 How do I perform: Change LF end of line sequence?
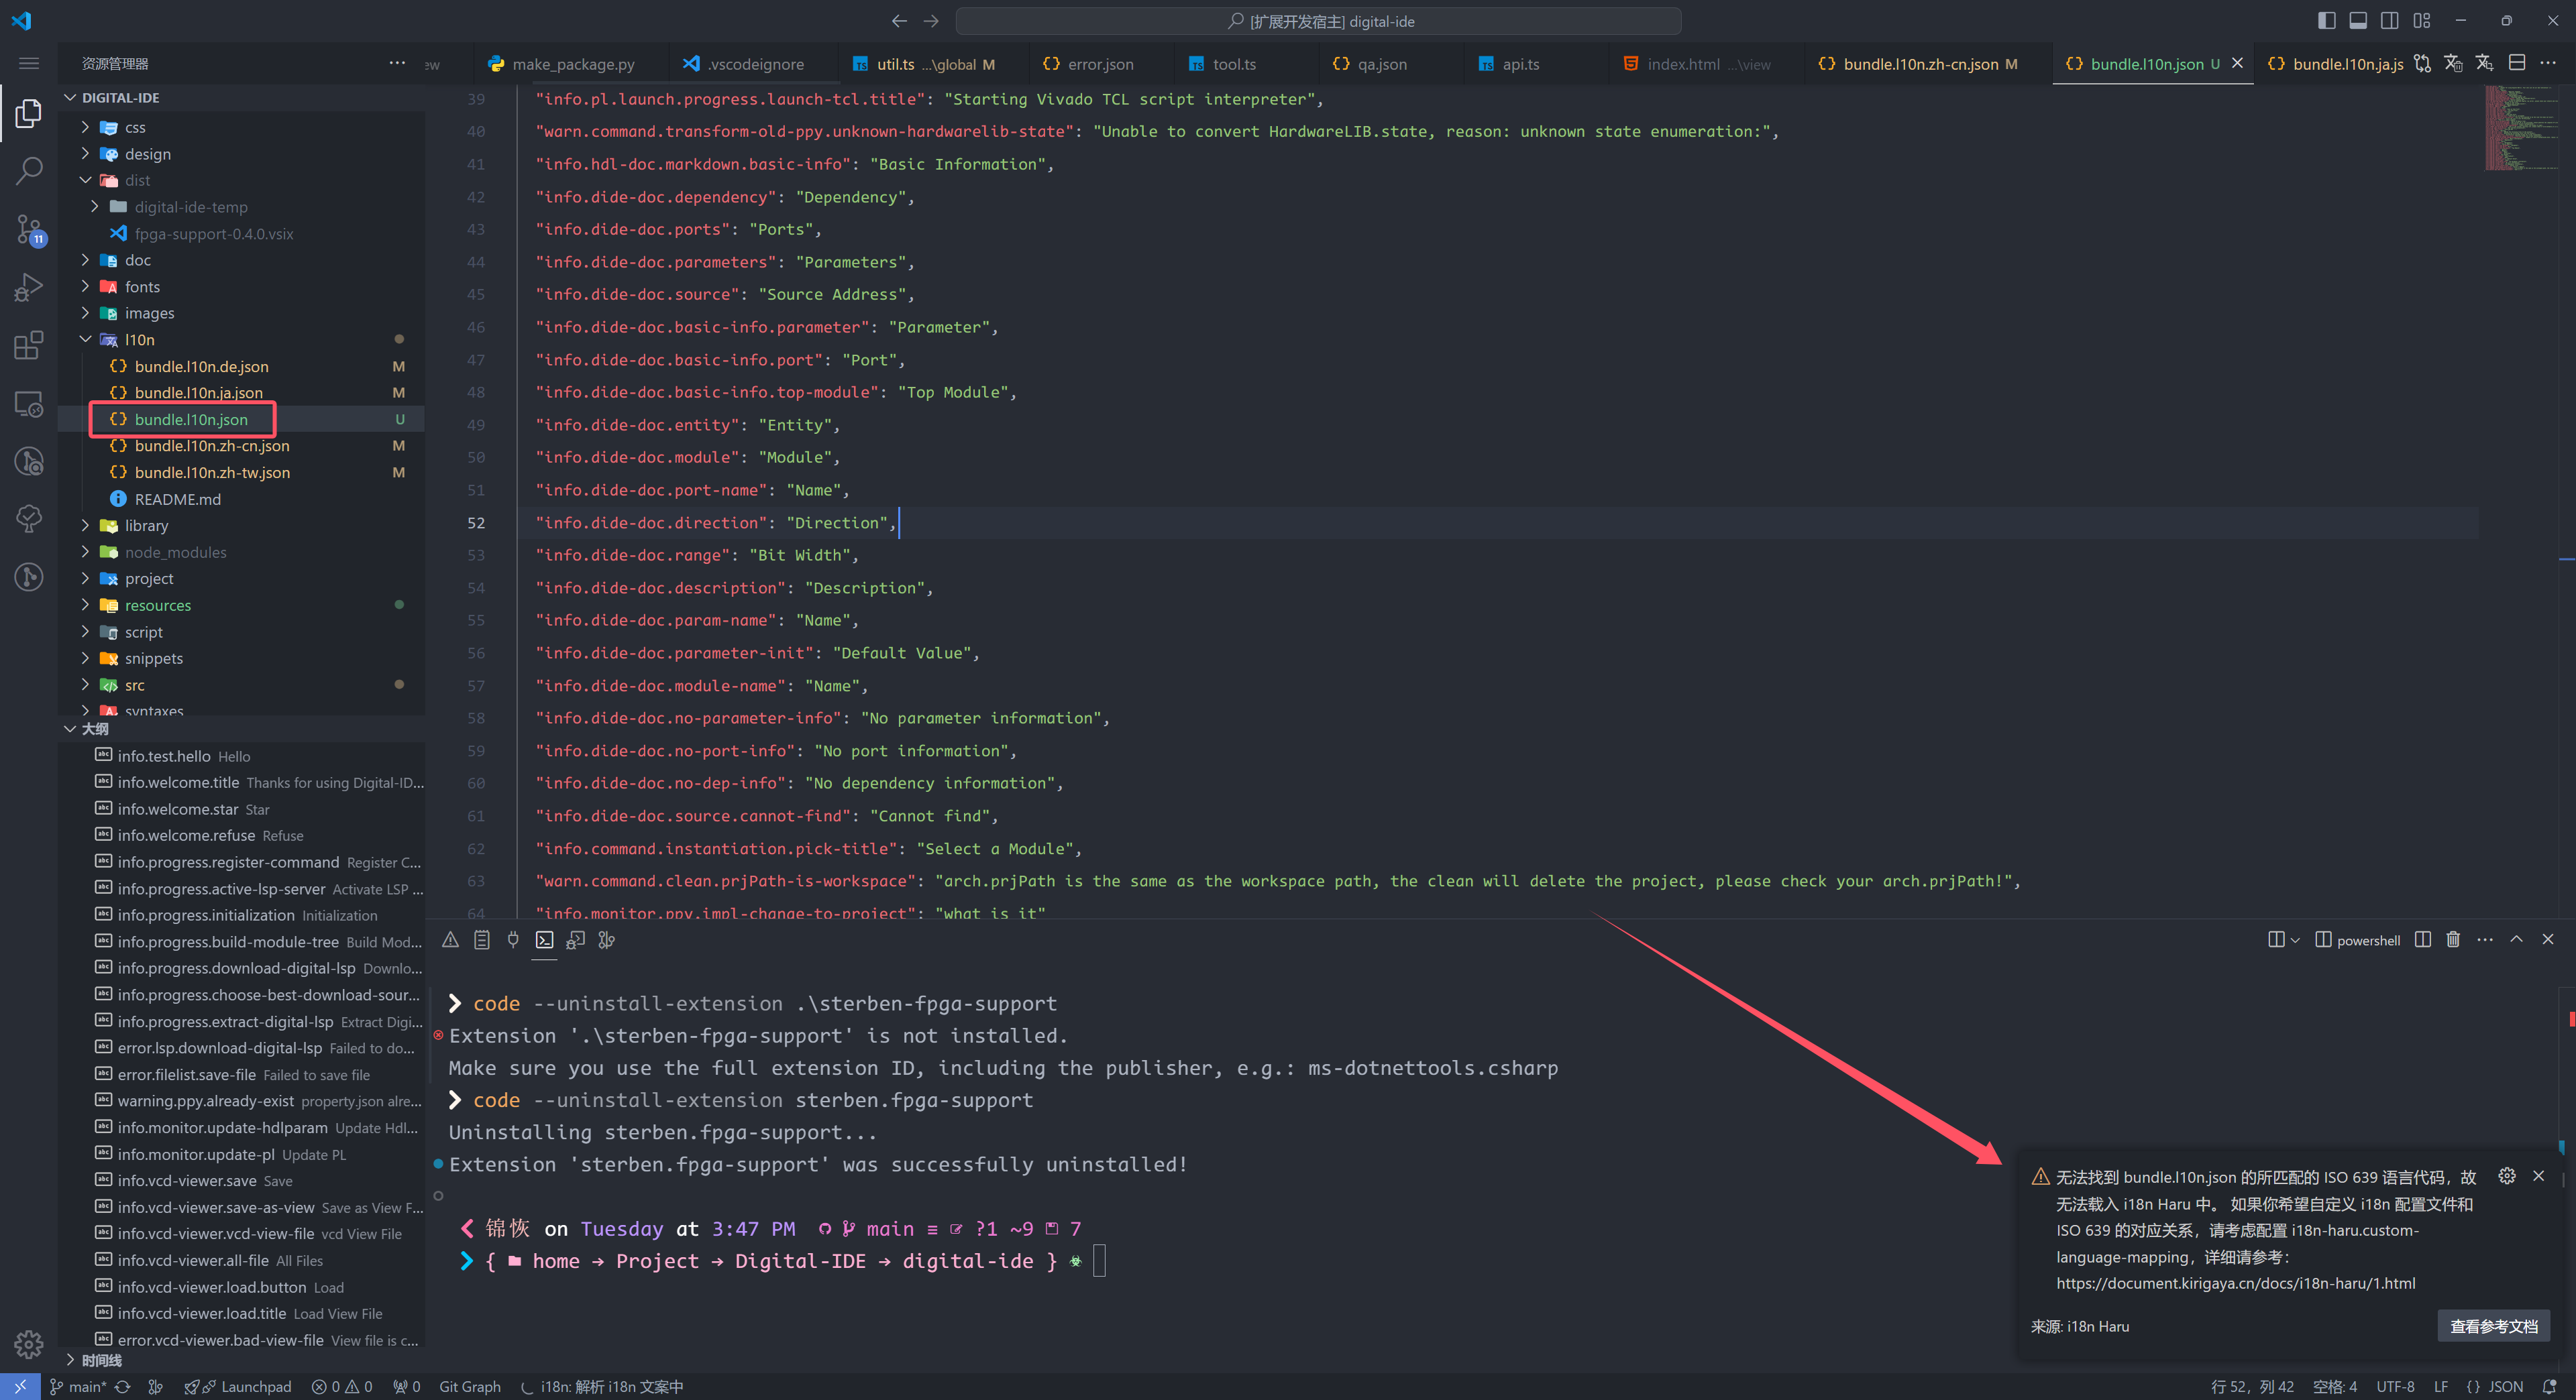(2441, 1386)
